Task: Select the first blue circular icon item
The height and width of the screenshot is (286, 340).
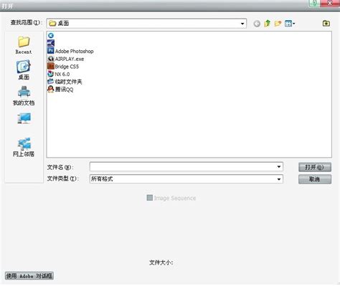Action: pyautogui.click(x=51, y=35)
